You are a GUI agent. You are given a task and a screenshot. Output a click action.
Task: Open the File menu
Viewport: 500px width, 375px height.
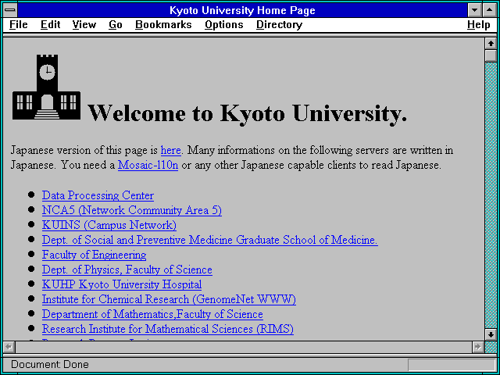pos(19,25)
